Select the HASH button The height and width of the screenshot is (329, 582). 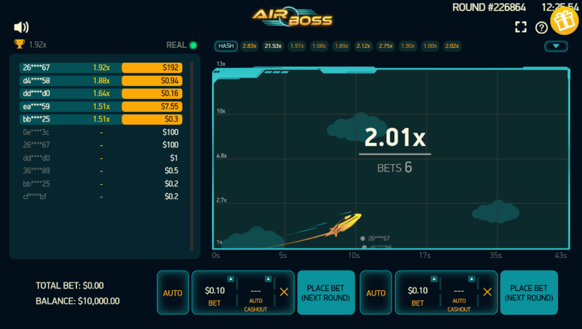coord(226,46)
